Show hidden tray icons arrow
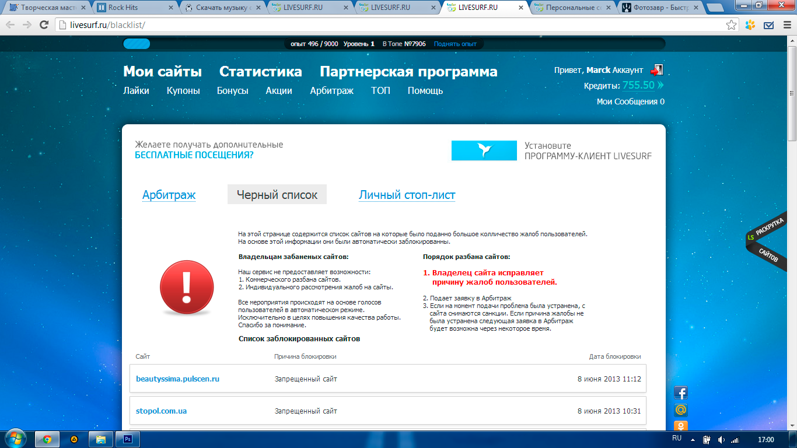This screenshot has height=448, width=797. point(693,440)
